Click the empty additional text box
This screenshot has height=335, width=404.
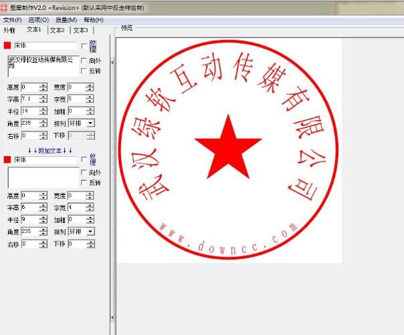pos(42,178)
